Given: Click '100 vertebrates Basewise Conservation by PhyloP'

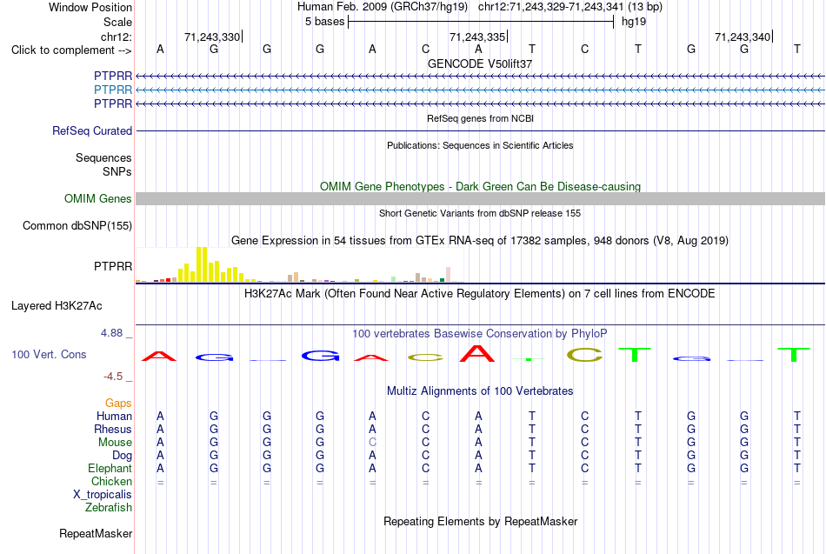Looking at the screenshot, I should pos(480,334).
